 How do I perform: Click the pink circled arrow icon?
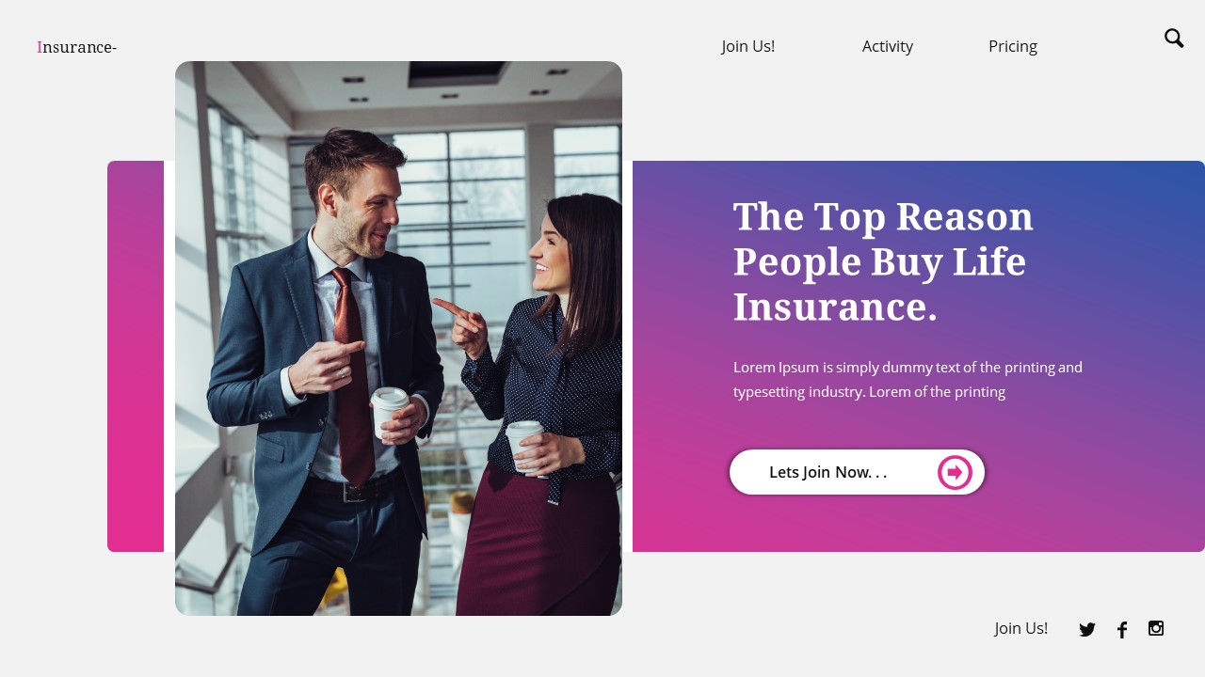(x=955, y=472)
